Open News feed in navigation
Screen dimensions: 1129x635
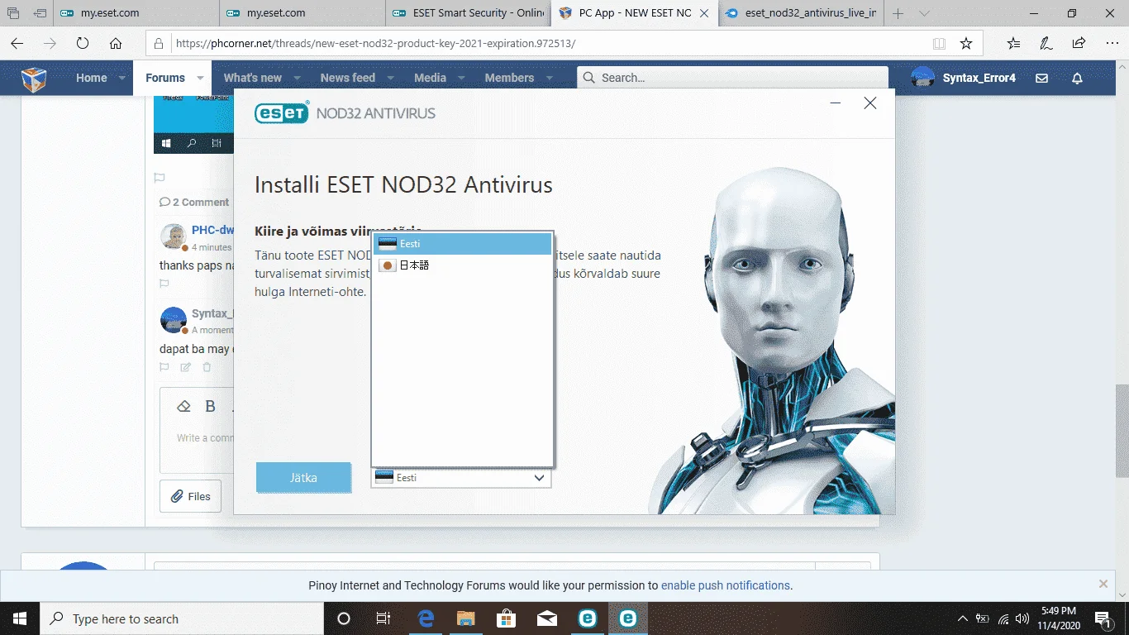pyautogui.click(x=347, y=78)
